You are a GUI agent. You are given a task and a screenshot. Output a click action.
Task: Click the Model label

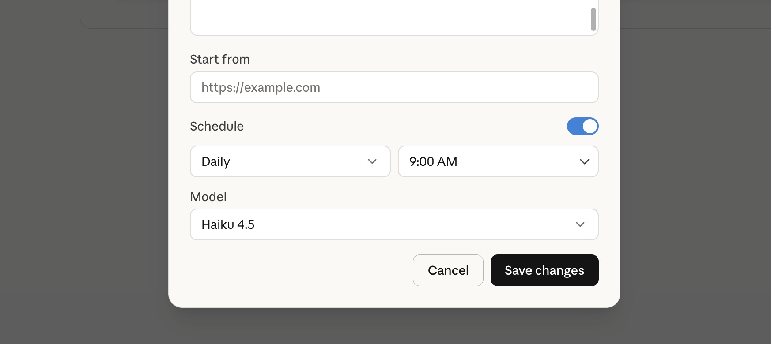[208, 197]
